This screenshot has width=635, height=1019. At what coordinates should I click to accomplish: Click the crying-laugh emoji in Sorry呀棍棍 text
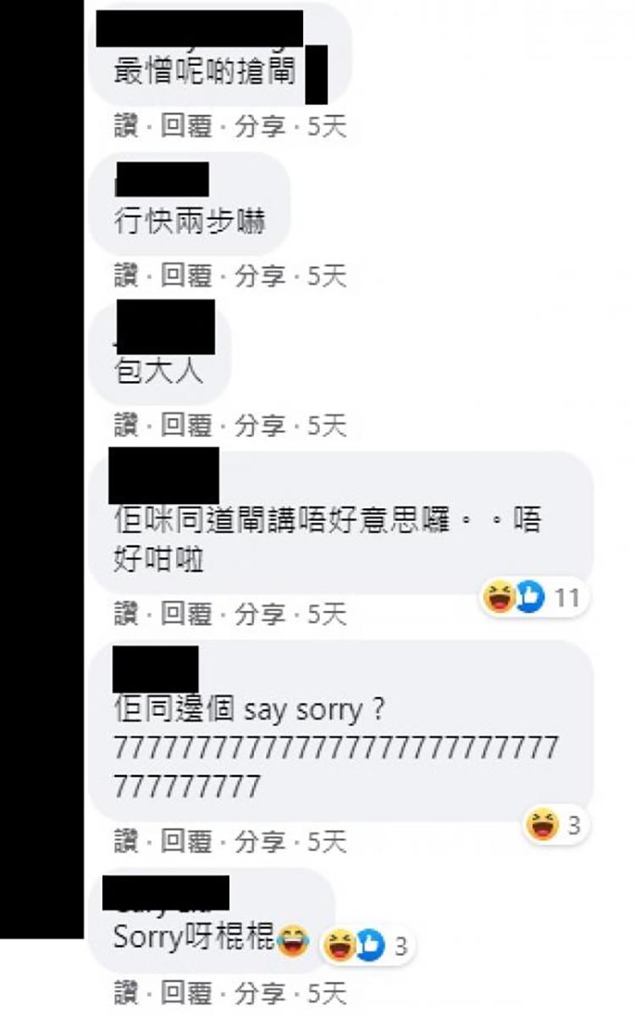(x=292, y=939)
